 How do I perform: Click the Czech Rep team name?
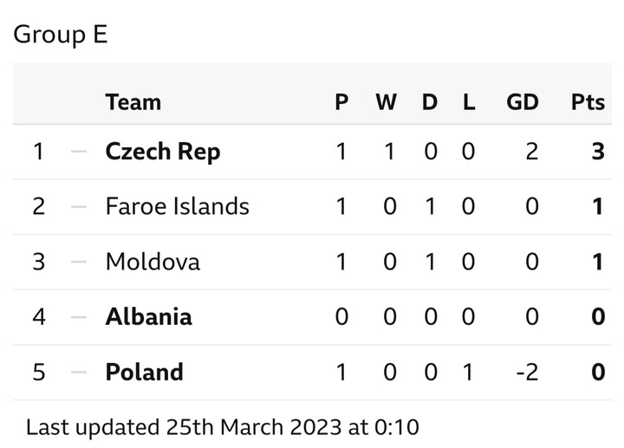163,152
